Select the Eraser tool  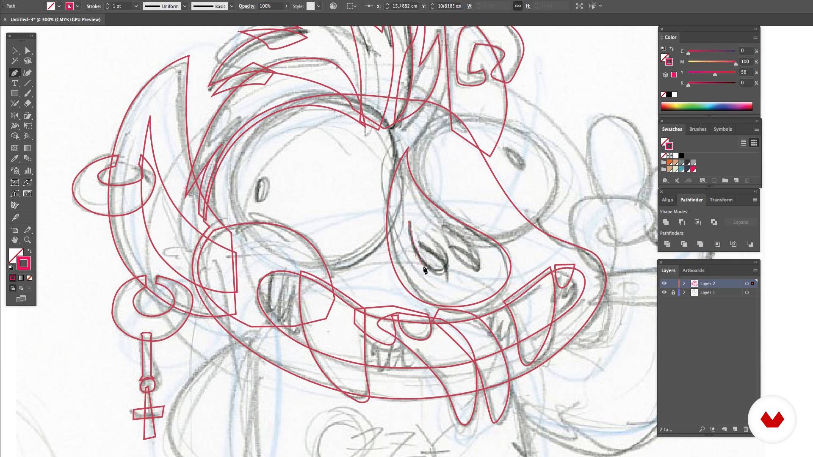click(28, 104)
